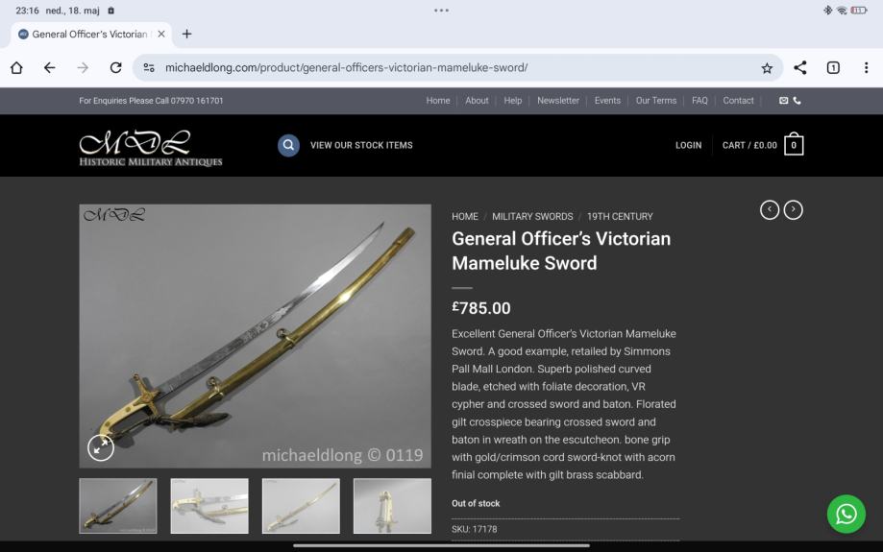
Task: Open the tab switcher counter
Action: [833, 67]
